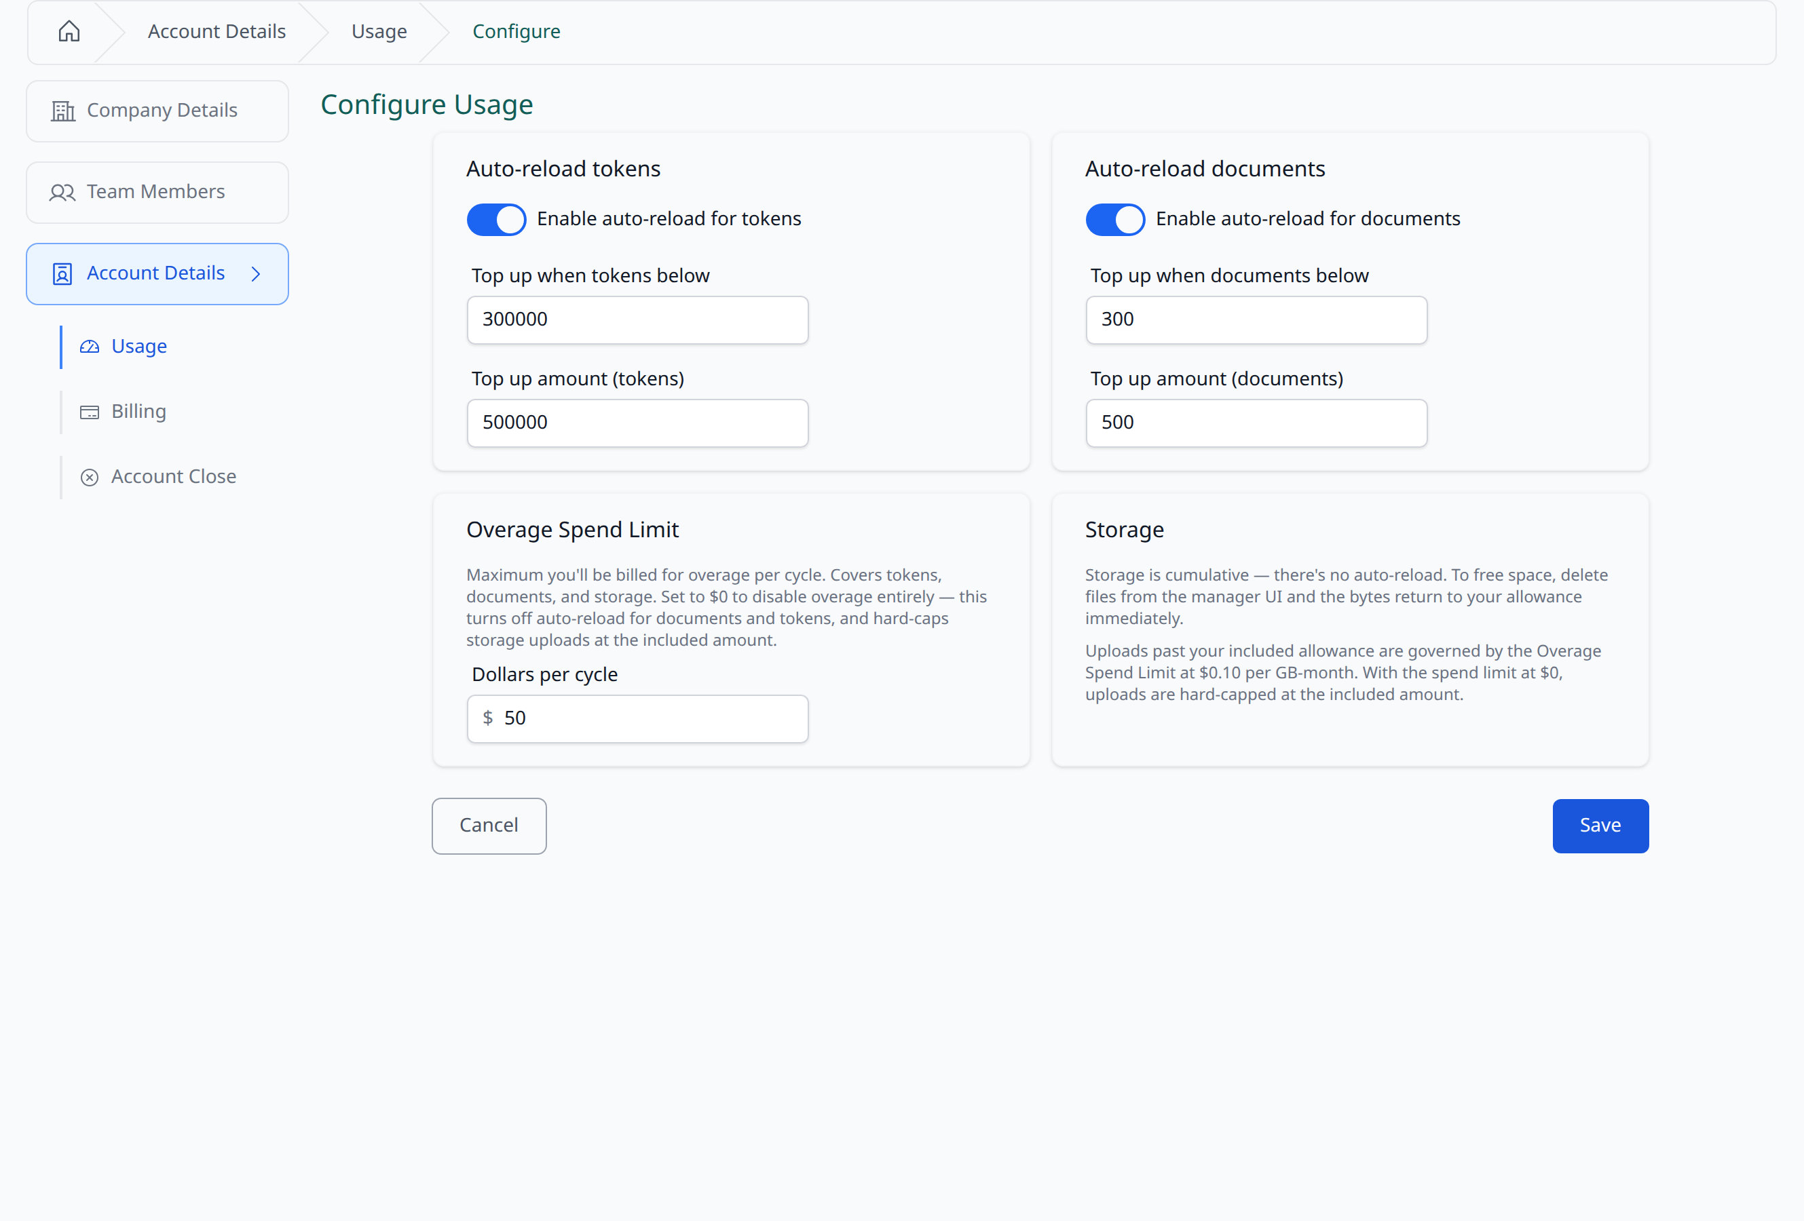Select Account Details sidebar item

pos(157,274)
